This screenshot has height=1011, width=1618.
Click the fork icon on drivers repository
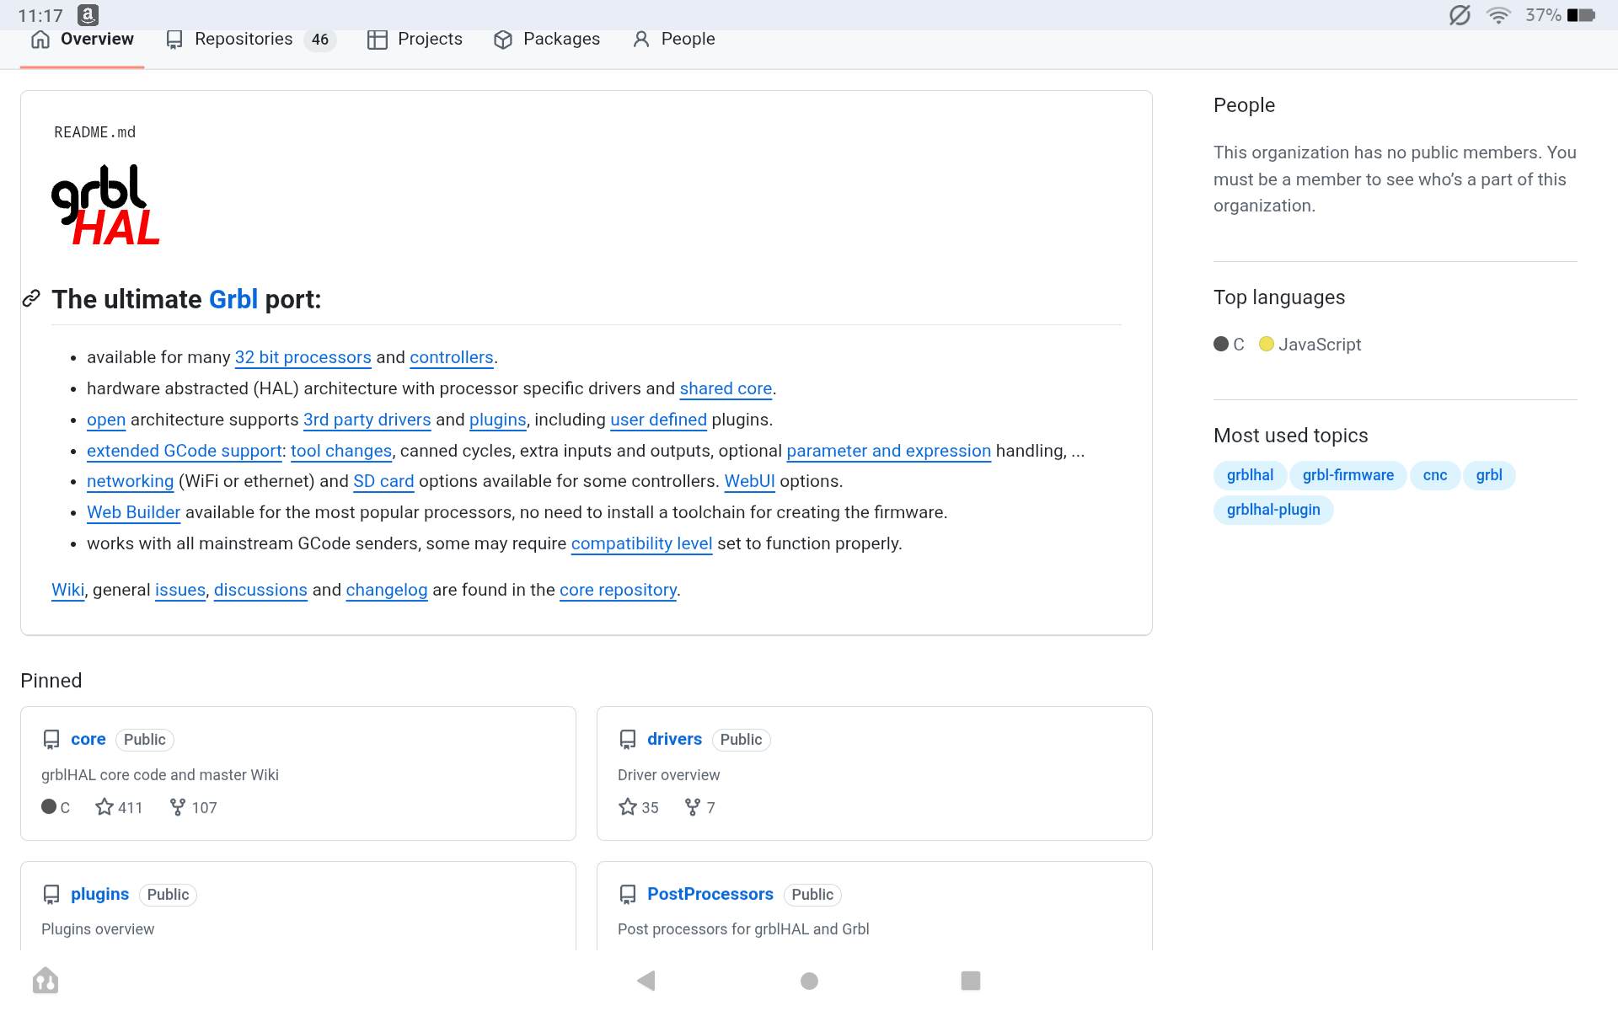pos(691,807)
